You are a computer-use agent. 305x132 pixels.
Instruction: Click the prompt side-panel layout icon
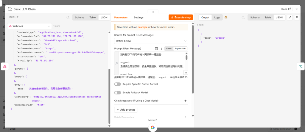156,48
